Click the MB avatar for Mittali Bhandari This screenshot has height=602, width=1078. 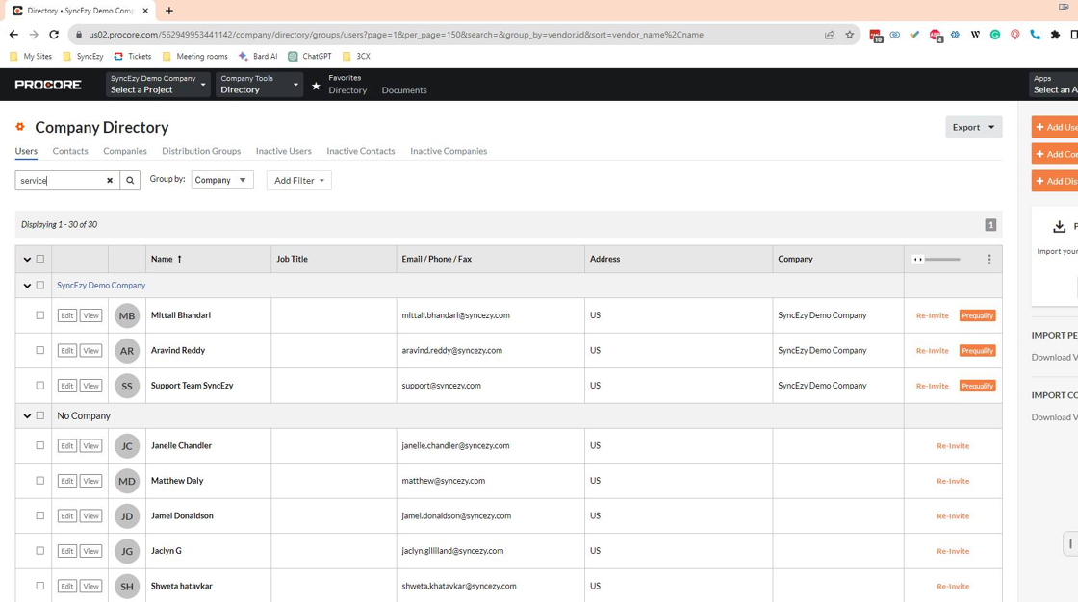[x=127, y=315]
